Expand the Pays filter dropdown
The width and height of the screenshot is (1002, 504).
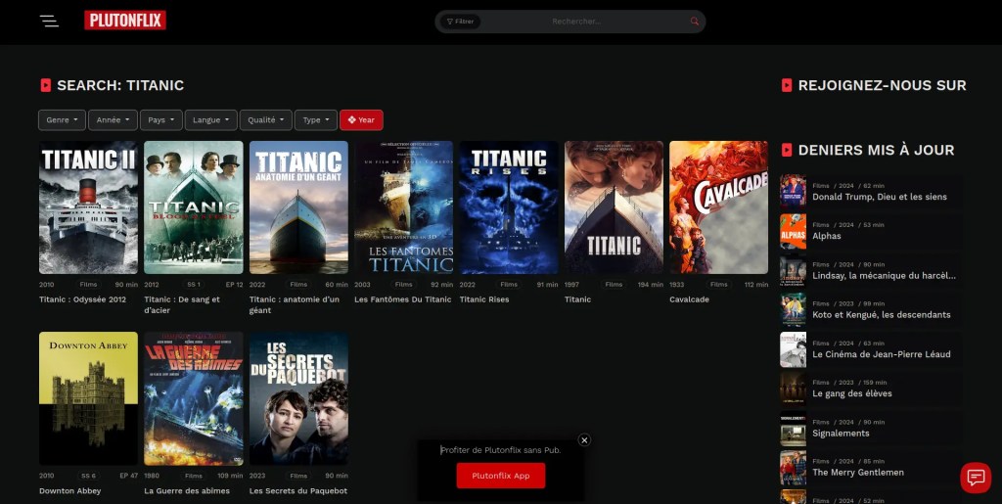pos(161,120)
